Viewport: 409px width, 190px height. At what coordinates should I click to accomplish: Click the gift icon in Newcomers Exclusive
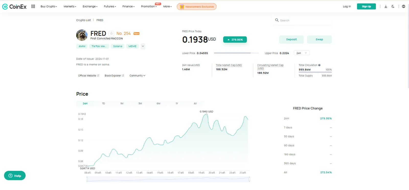(x=182, y=7)
